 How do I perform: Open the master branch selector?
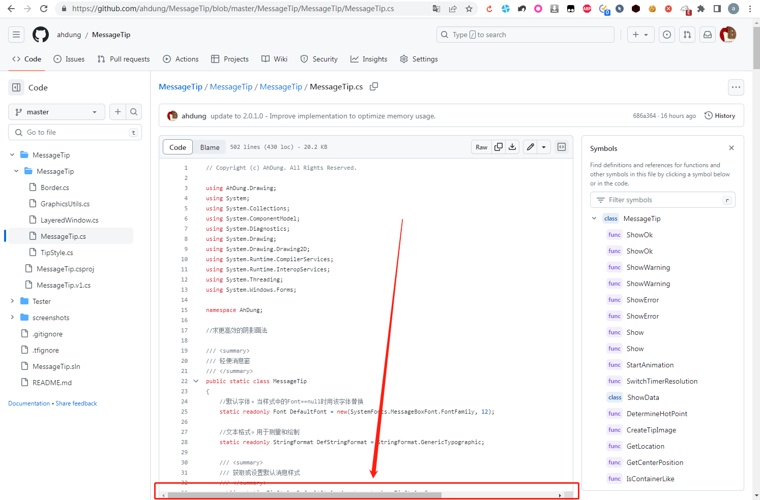point(56,112)
